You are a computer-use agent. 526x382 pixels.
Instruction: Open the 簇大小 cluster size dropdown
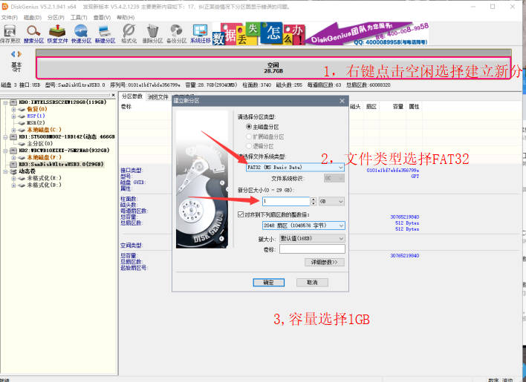point(312,238)
